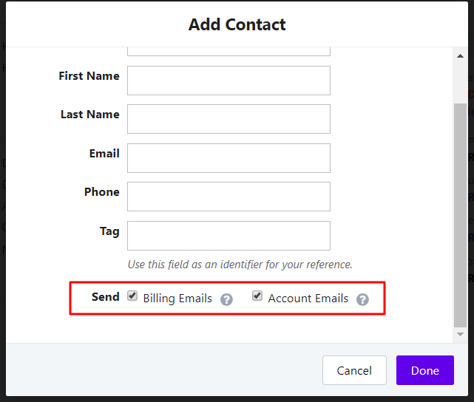The height and width of the screenshot is (402, 474).
Task: Click the partially visible field above First Name
Action: coord(228,51)
